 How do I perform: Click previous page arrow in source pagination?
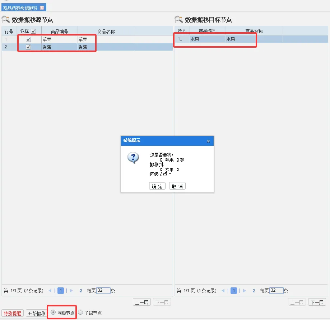point(50,291)
